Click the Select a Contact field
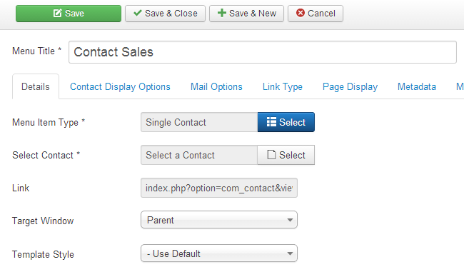This screenshot has height=272, width=464. (x=199, y=155)
